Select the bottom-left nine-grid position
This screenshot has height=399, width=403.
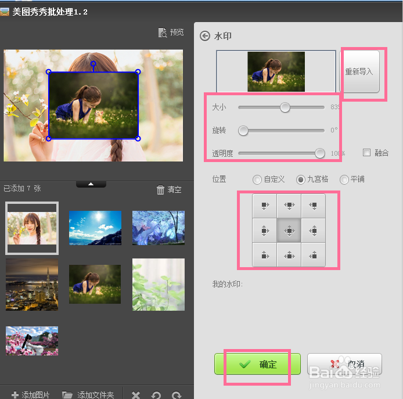point(265,255)
